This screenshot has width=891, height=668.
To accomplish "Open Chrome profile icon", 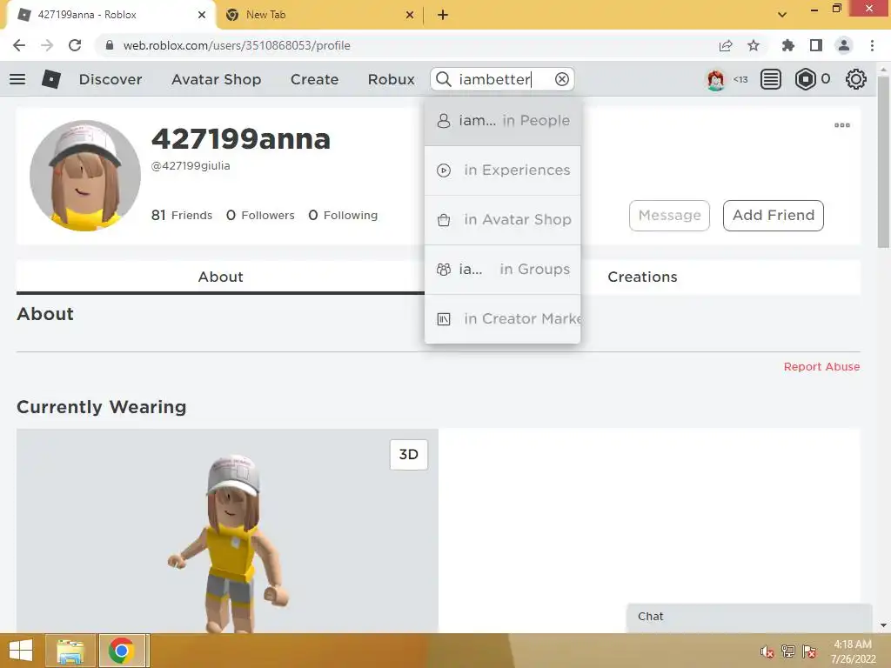I will pos(844,45).
